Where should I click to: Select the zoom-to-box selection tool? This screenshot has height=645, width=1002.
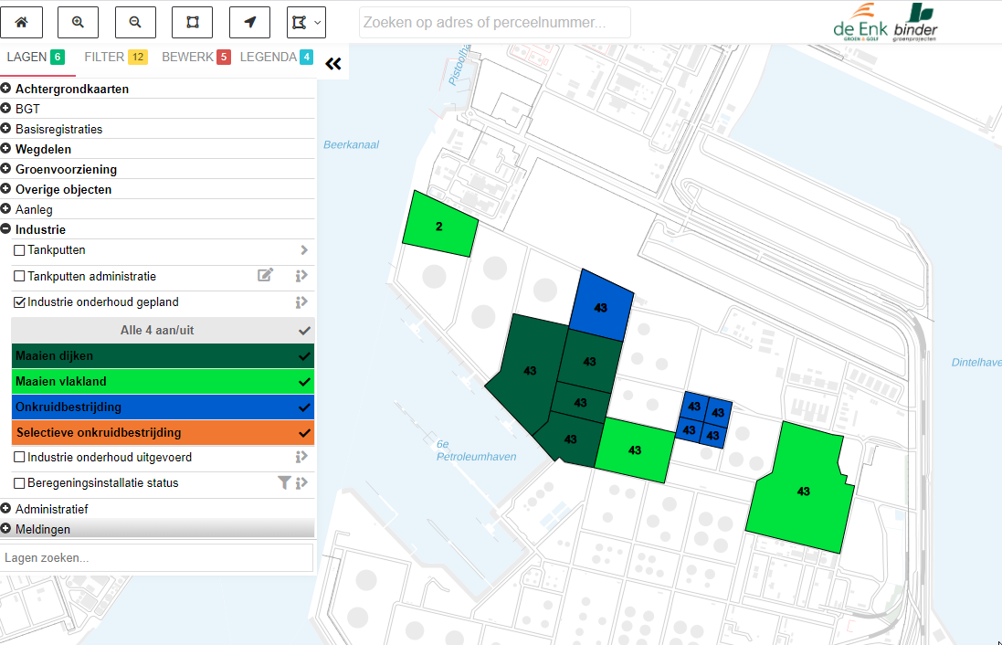tap(193, 22)
